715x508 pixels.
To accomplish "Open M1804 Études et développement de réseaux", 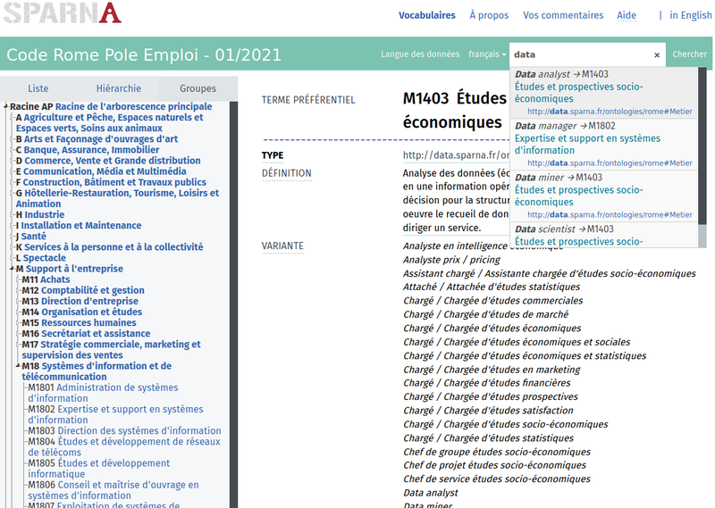I will coord(124,447).
